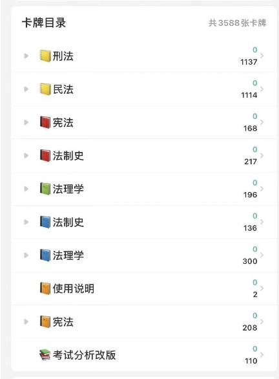
Task: Select the red book icon next to 168-card 宪法
Action: [45, 122]
